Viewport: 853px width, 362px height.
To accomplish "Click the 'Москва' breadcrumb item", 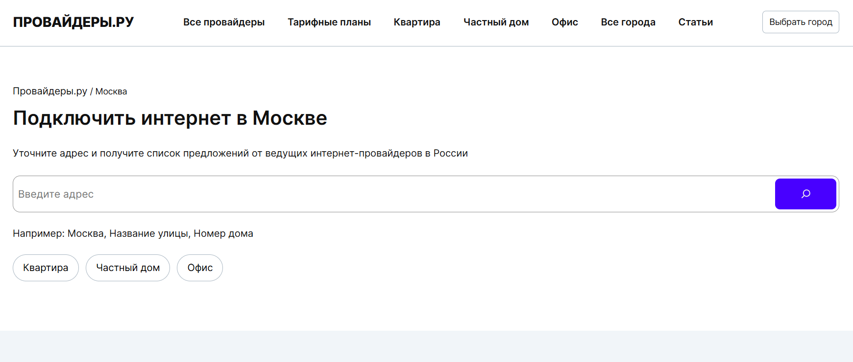I will [111, 91].
